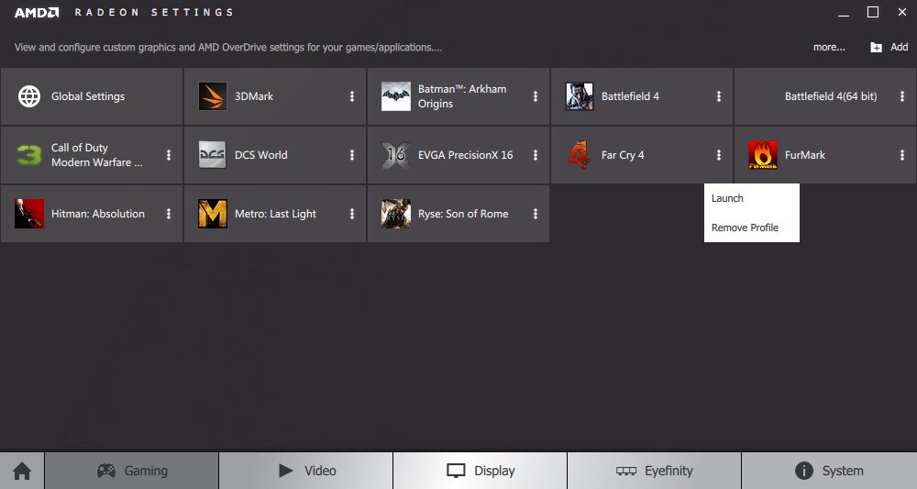Click the Batman Arkham Origins bat icon
917x489 pixels.
[396, 96]
